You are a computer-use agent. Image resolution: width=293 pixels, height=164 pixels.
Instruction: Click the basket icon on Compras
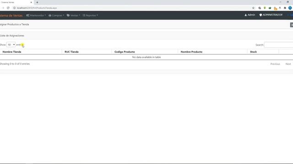(50, 15)
